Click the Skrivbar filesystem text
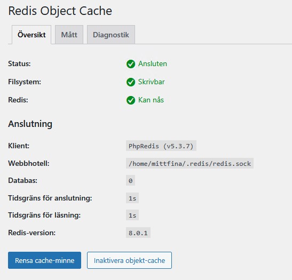This screenshot has height=280, width=292. coord(152,82)
